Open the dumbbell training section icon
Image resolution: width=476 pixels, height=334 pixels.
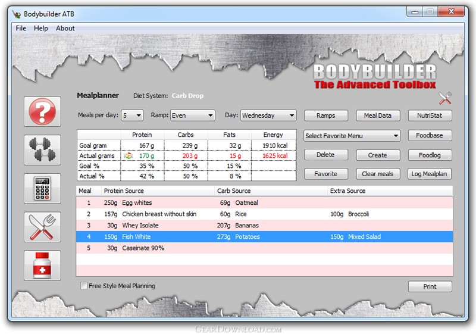(x=42, y=150)
